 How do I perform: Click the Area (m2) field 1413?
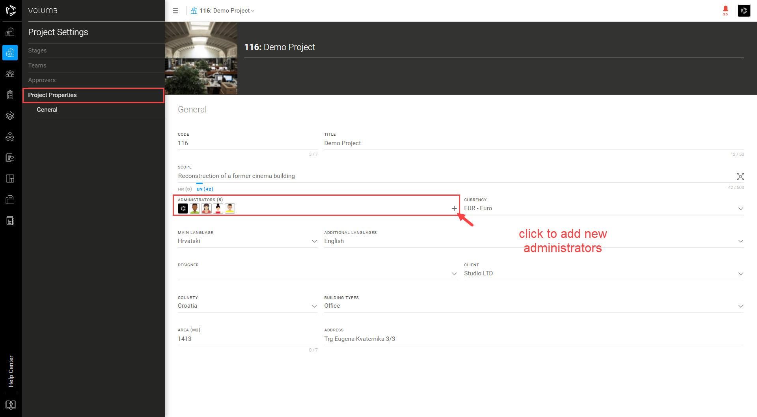click(x=248, y=339)
